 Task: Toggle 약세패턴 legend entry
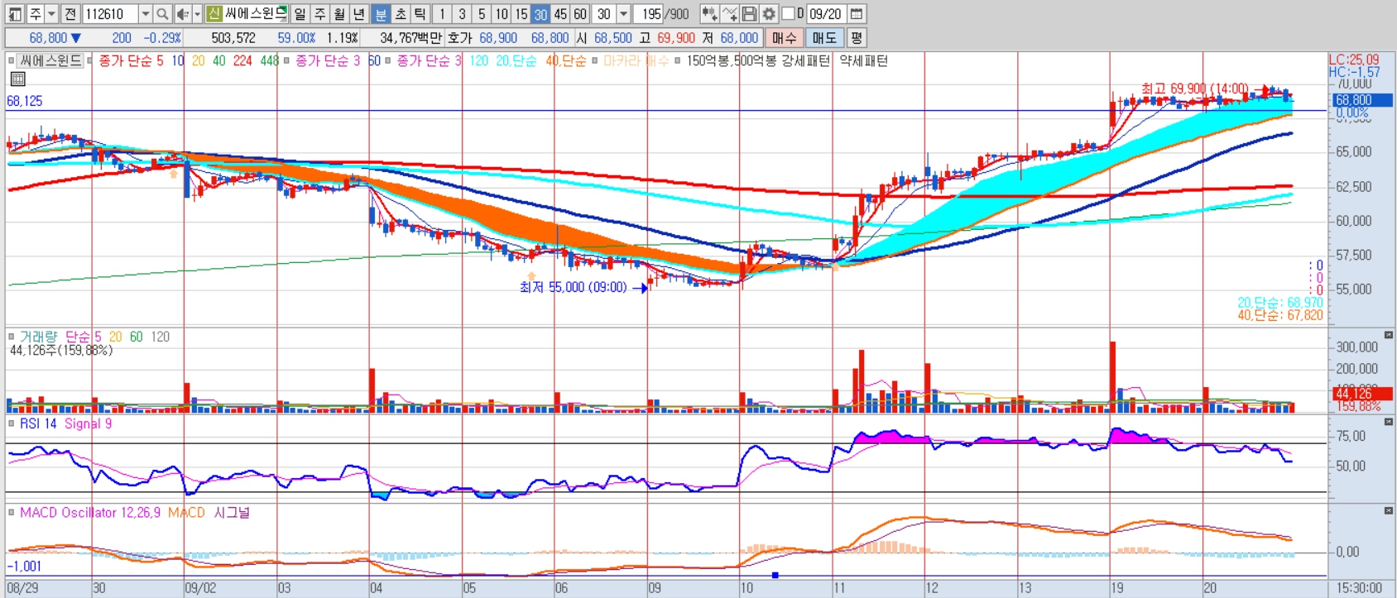[863, 60]
